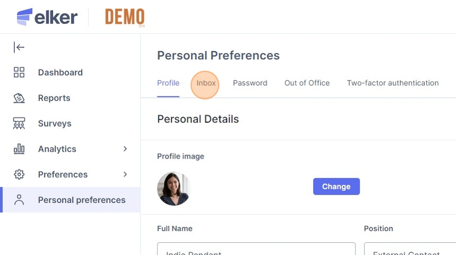This screenshot has height=255, width=456.
Task: Click the elker logo
Action: coord(47,17)
